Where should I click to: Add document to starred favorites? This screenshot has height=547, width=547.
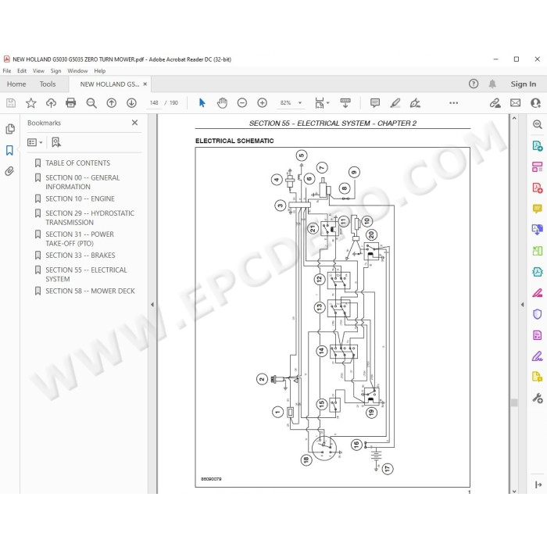[x=31, y=103]
